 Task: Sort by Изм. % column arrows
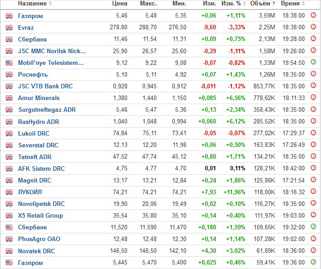click(x=244, y=4)
